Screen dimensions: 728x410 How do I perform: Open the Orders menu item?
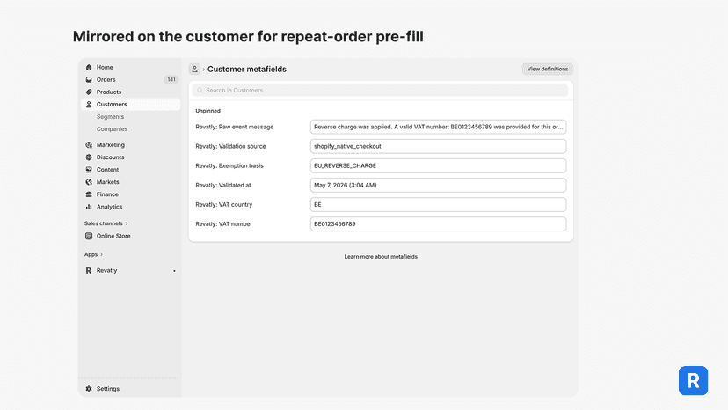tap(106, 79)
